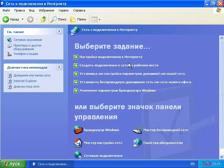The image size is (224, 168).
Task: Open the Правка menu
Action: click(x=20, y=10)
